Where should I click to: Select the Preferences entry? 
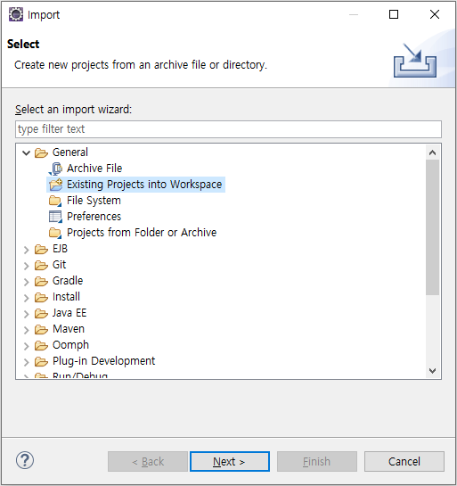94,217
